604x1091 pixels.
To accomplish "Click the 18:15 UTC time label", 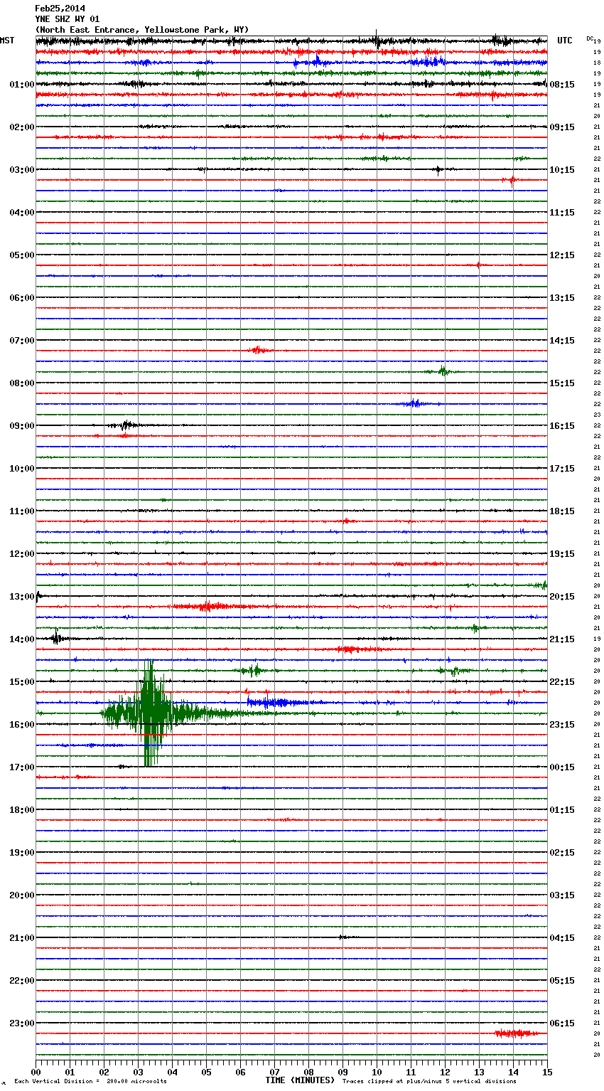I will click(562, 511).
